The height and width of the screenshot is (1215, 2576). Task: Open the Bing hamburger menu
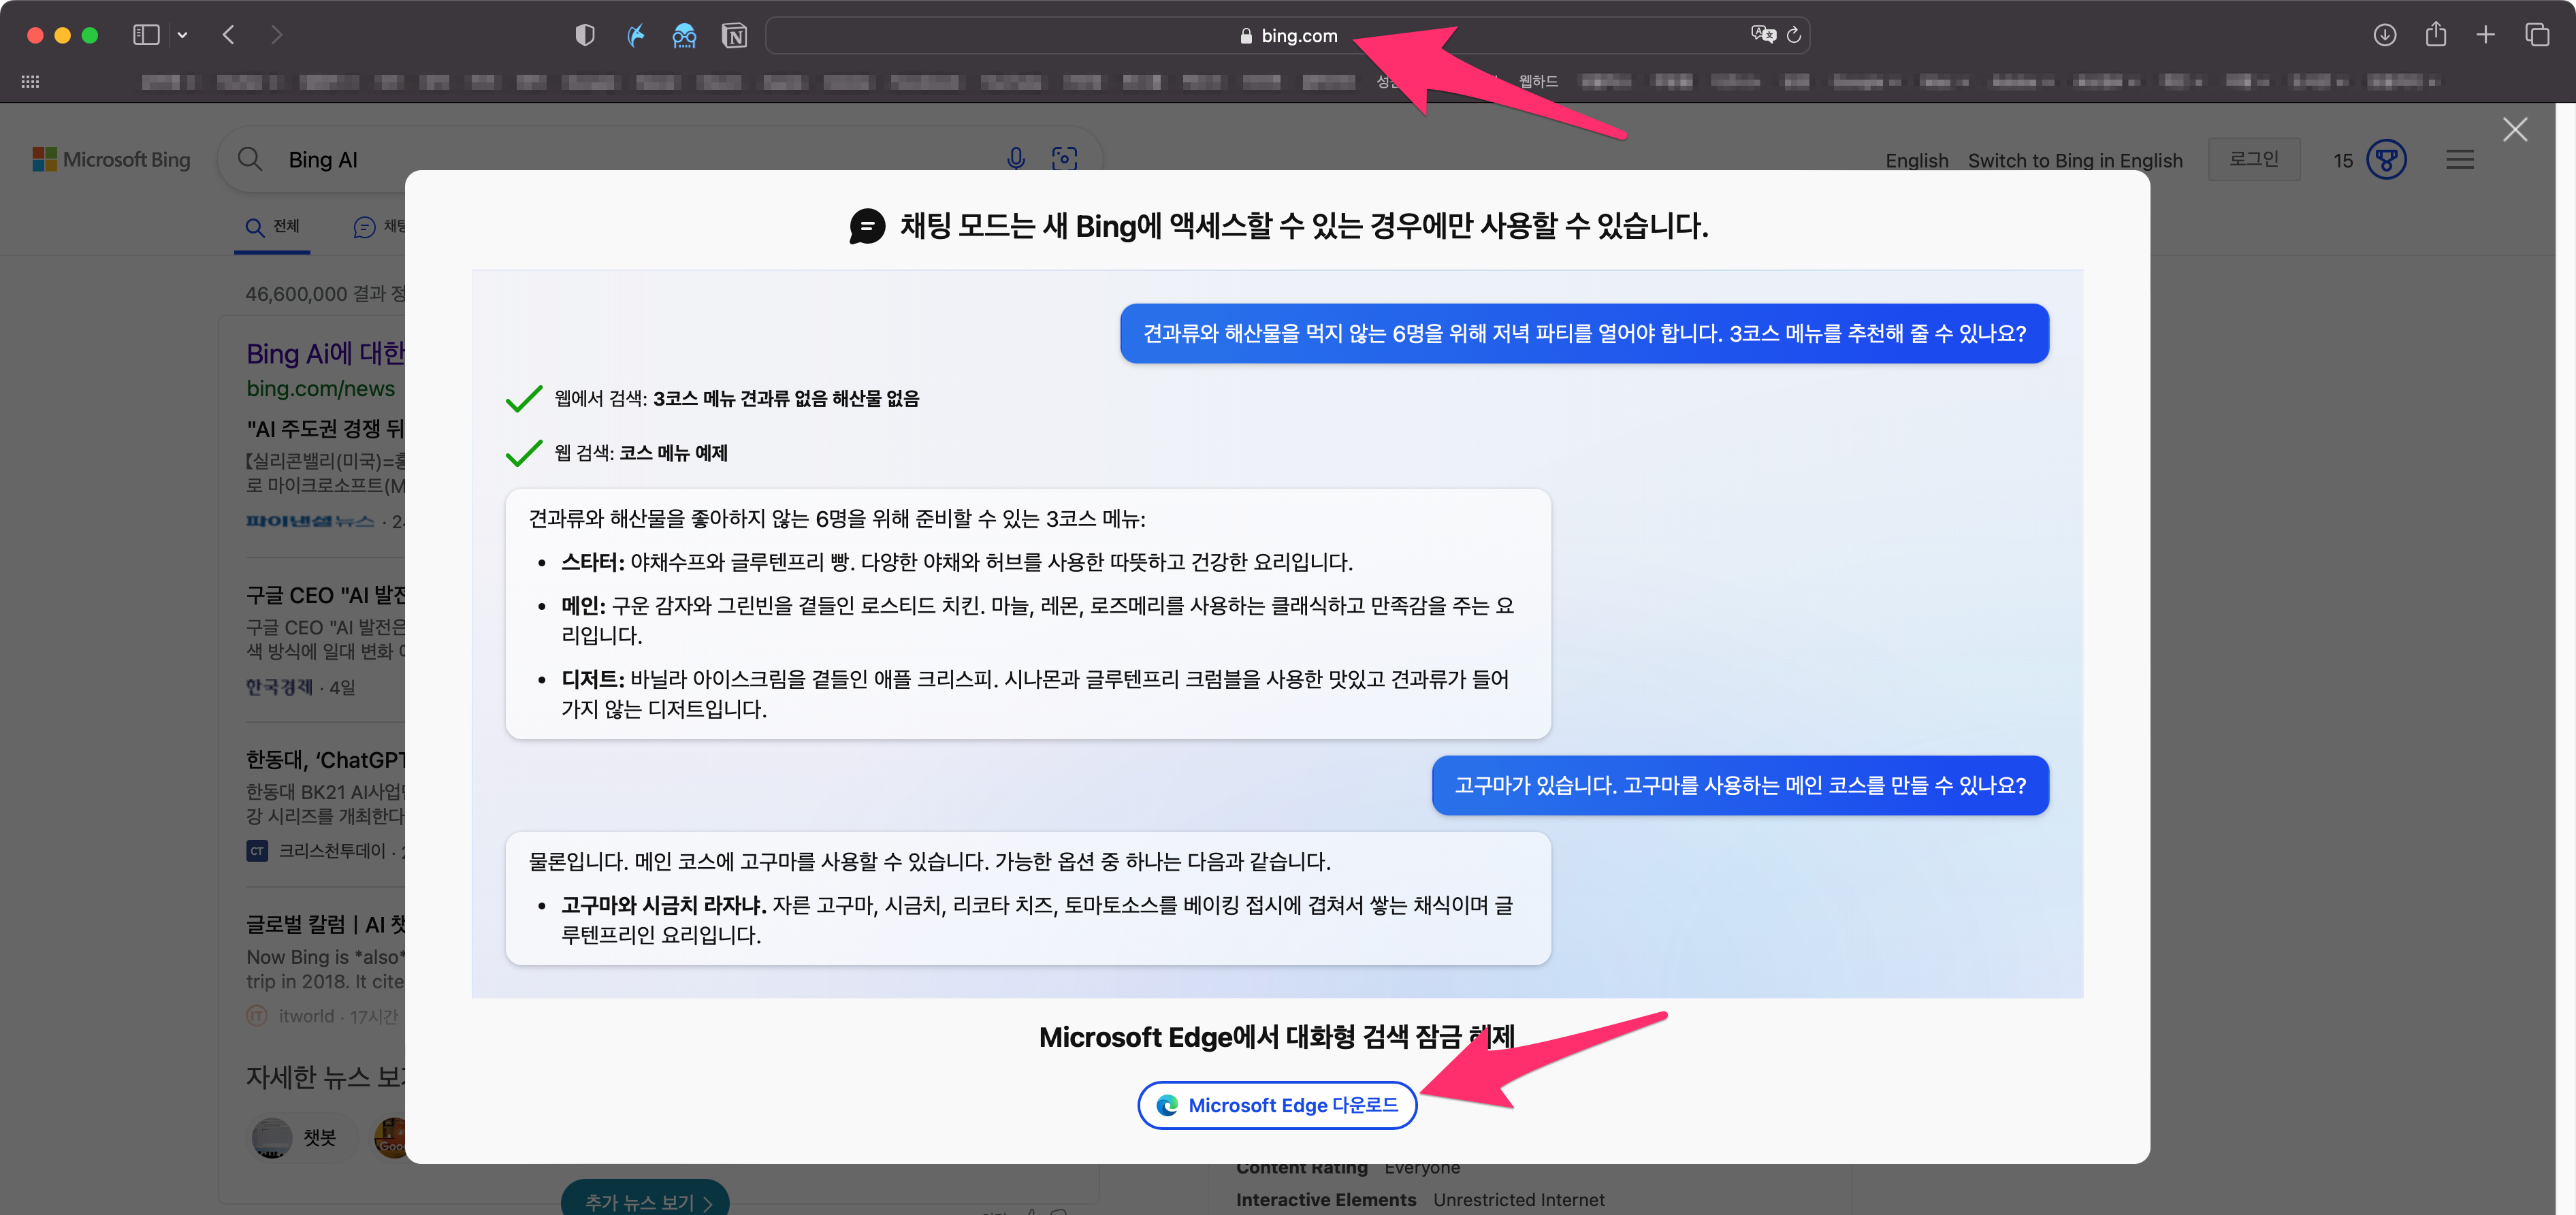2460,160
